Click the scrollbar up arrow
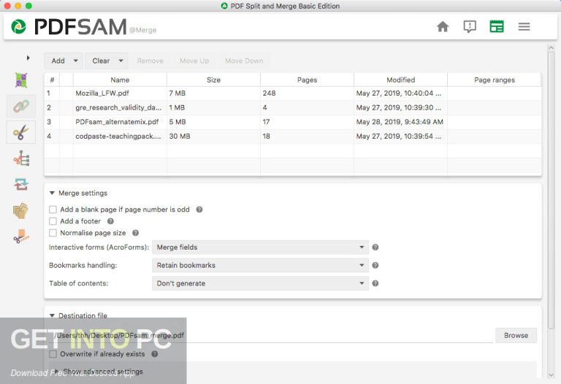The image size is (561, 384). point(551,47)
